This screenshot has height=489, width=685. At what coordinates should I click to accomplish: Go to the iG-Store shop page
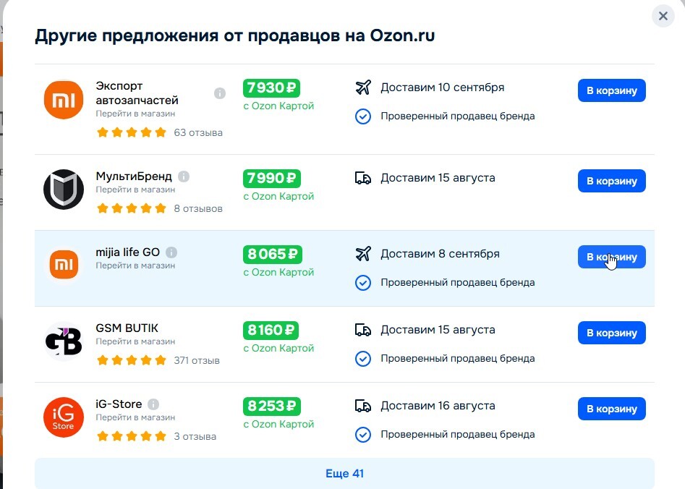135,417
